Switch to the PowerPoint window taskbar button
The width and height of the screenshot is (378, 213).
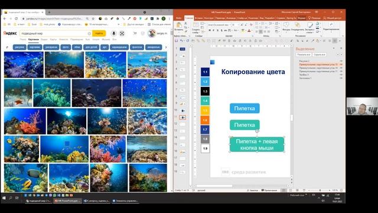point(67,201)
